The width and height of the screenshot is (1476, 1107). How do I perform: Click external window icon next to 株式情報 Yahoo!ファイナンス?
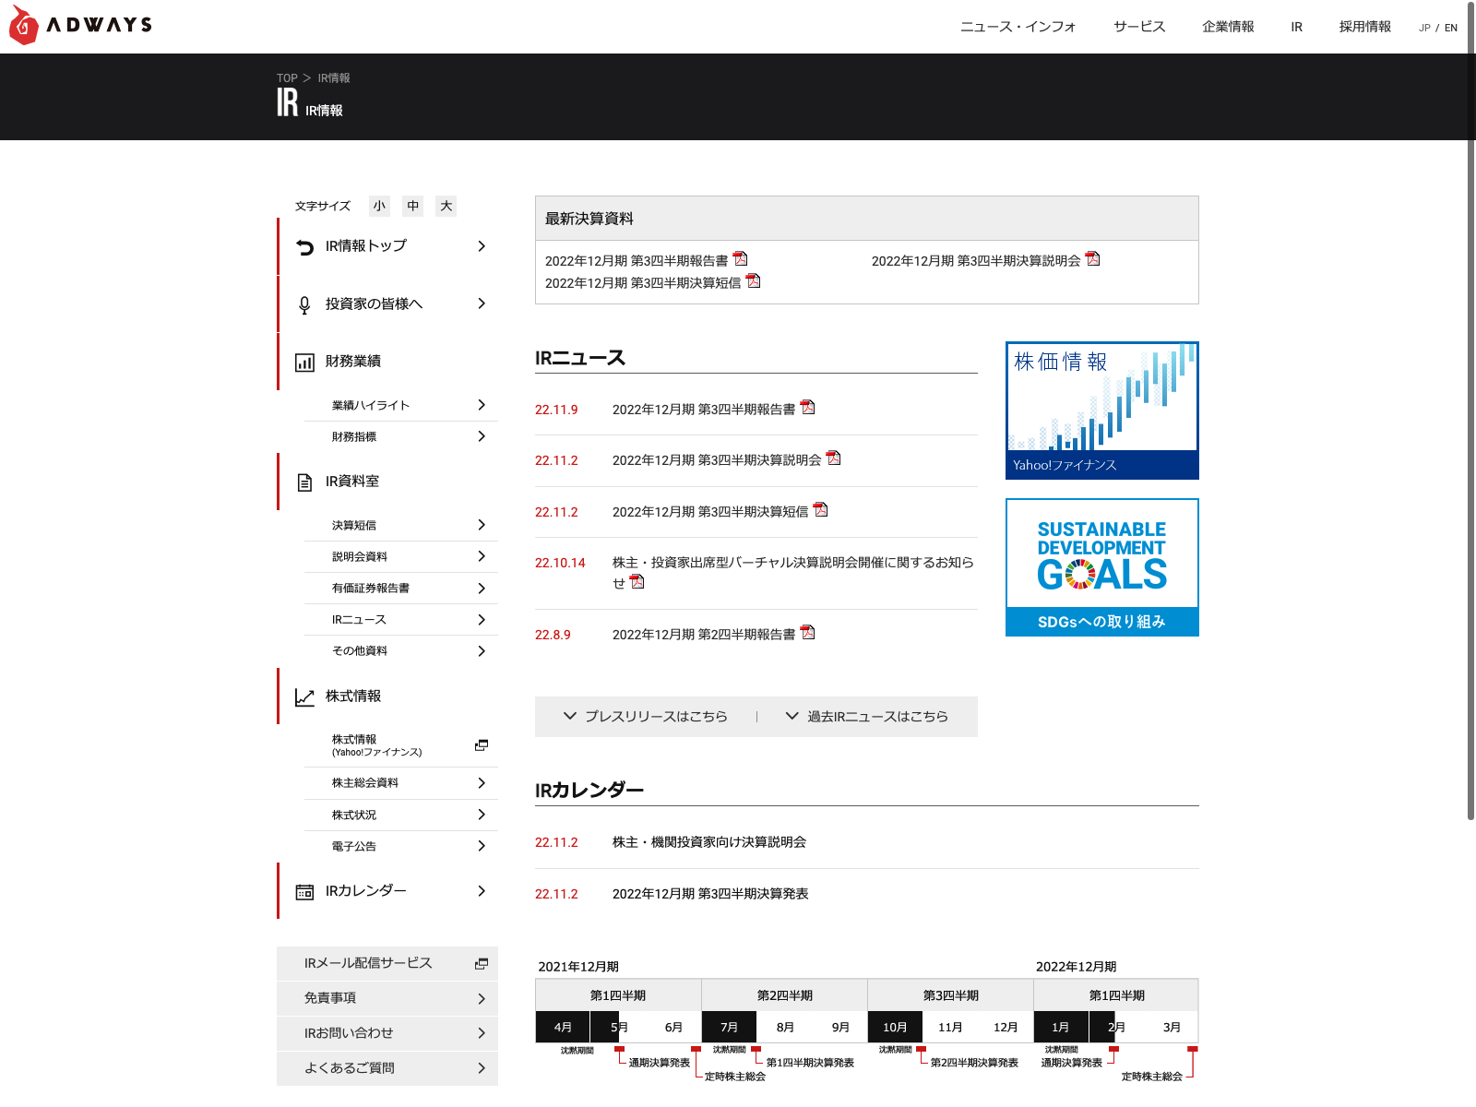pos(481,745)
